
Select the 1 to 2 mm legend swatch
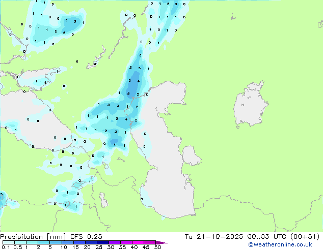(32, 242)
